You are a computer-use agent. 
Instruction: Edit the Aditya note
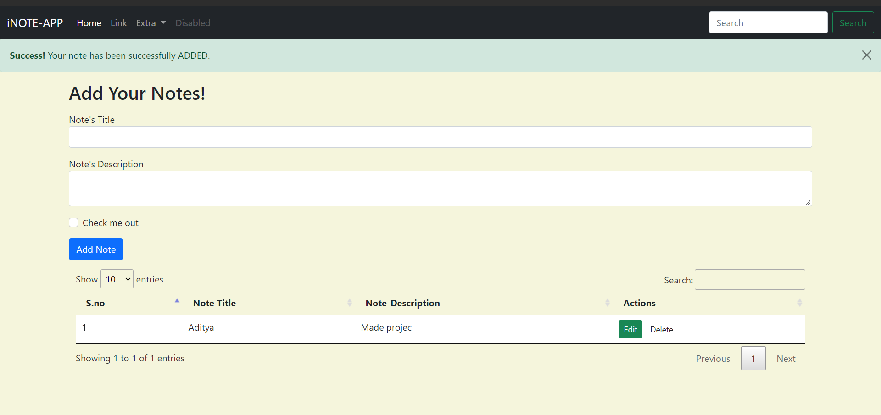630,329
